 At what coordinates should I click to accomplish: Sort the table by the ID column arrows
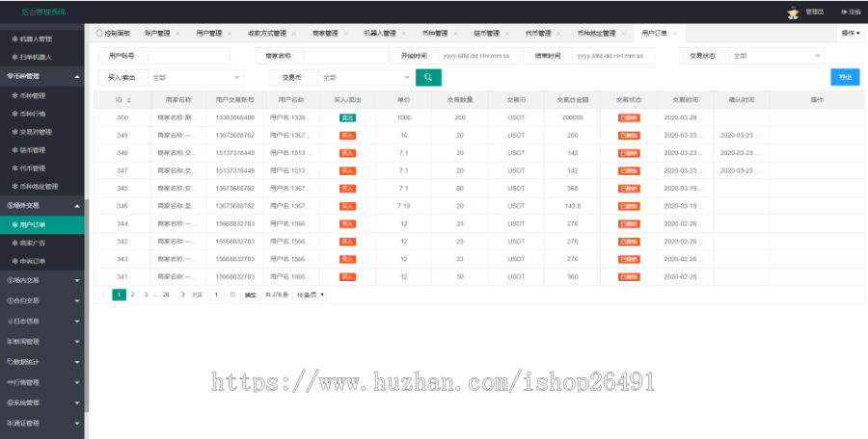(129, 100)
